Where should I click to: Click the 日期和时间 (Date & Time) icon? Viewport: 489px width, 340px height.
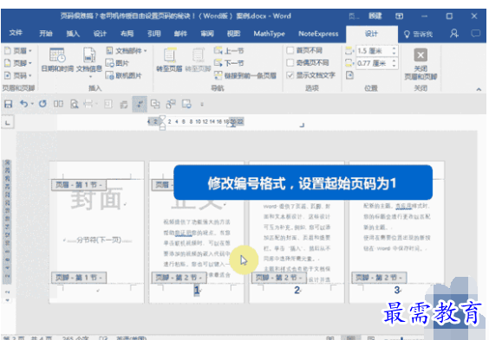57,60
